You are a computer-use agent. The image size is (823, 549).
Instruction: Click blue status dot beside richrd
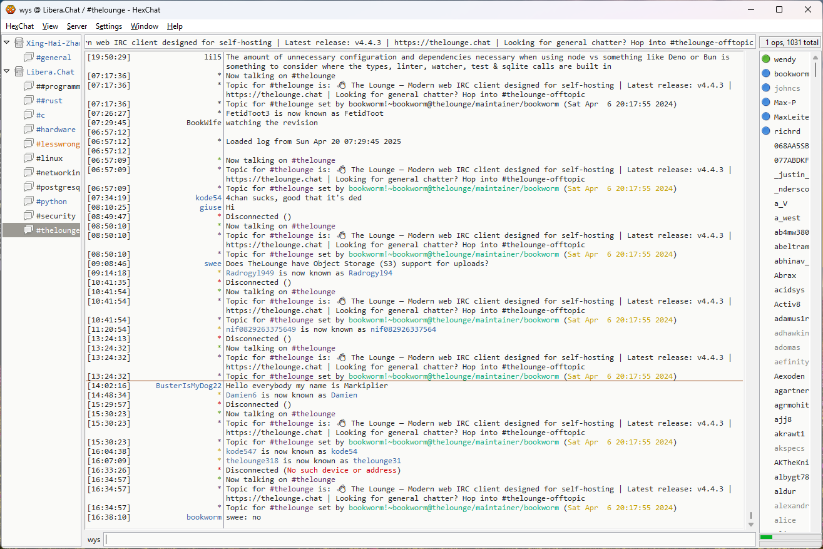[766, 131]
